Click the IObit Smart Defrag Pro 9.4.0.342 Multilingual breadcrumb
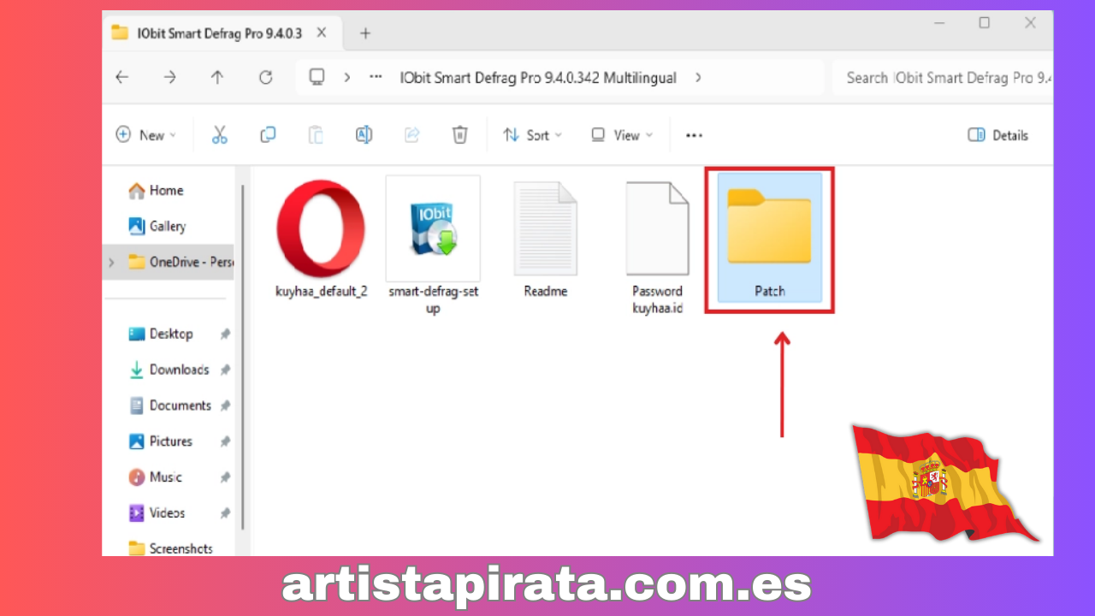The width and height of the screenshot is (1095, 616). point(538,77)
